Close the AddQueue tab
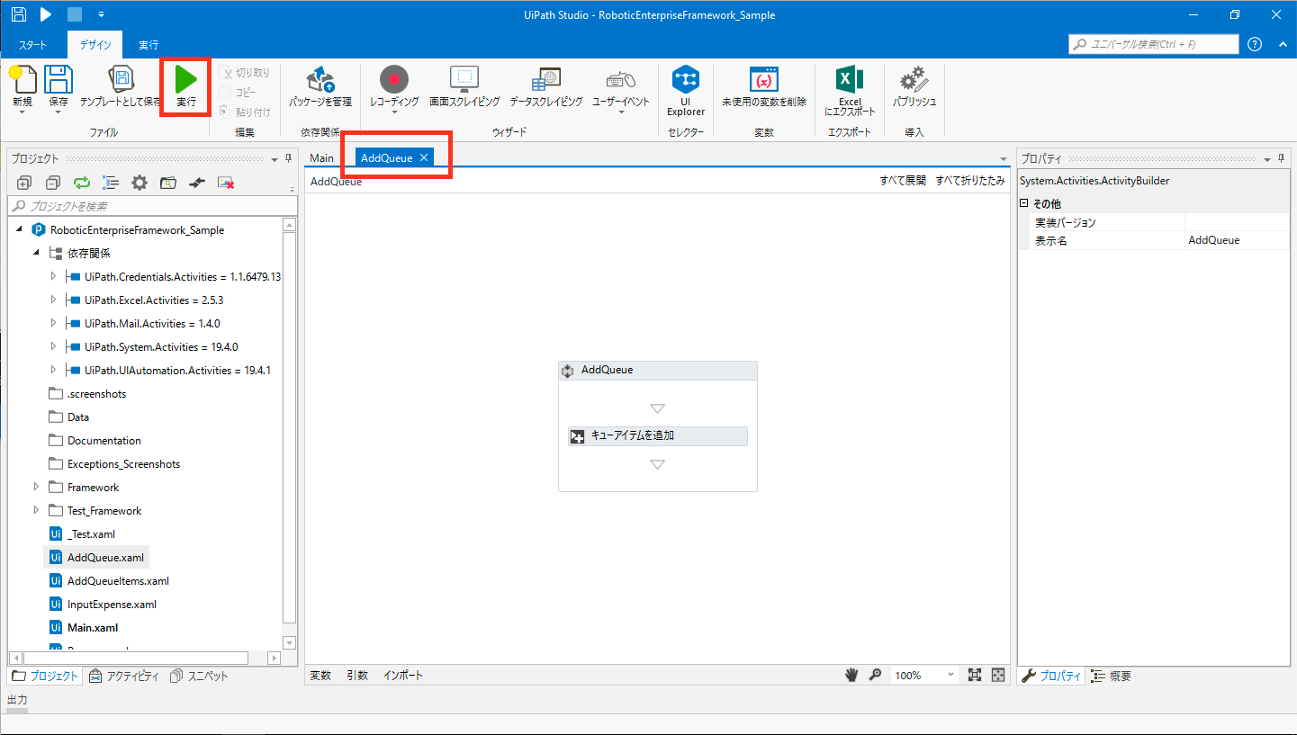The height and width of the screenshot is (735, 1297). [x=424, y=158]
